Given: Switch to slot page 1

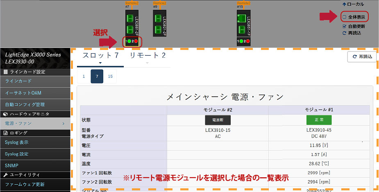Looking at the screenshot, I should [x=84, y=76].
